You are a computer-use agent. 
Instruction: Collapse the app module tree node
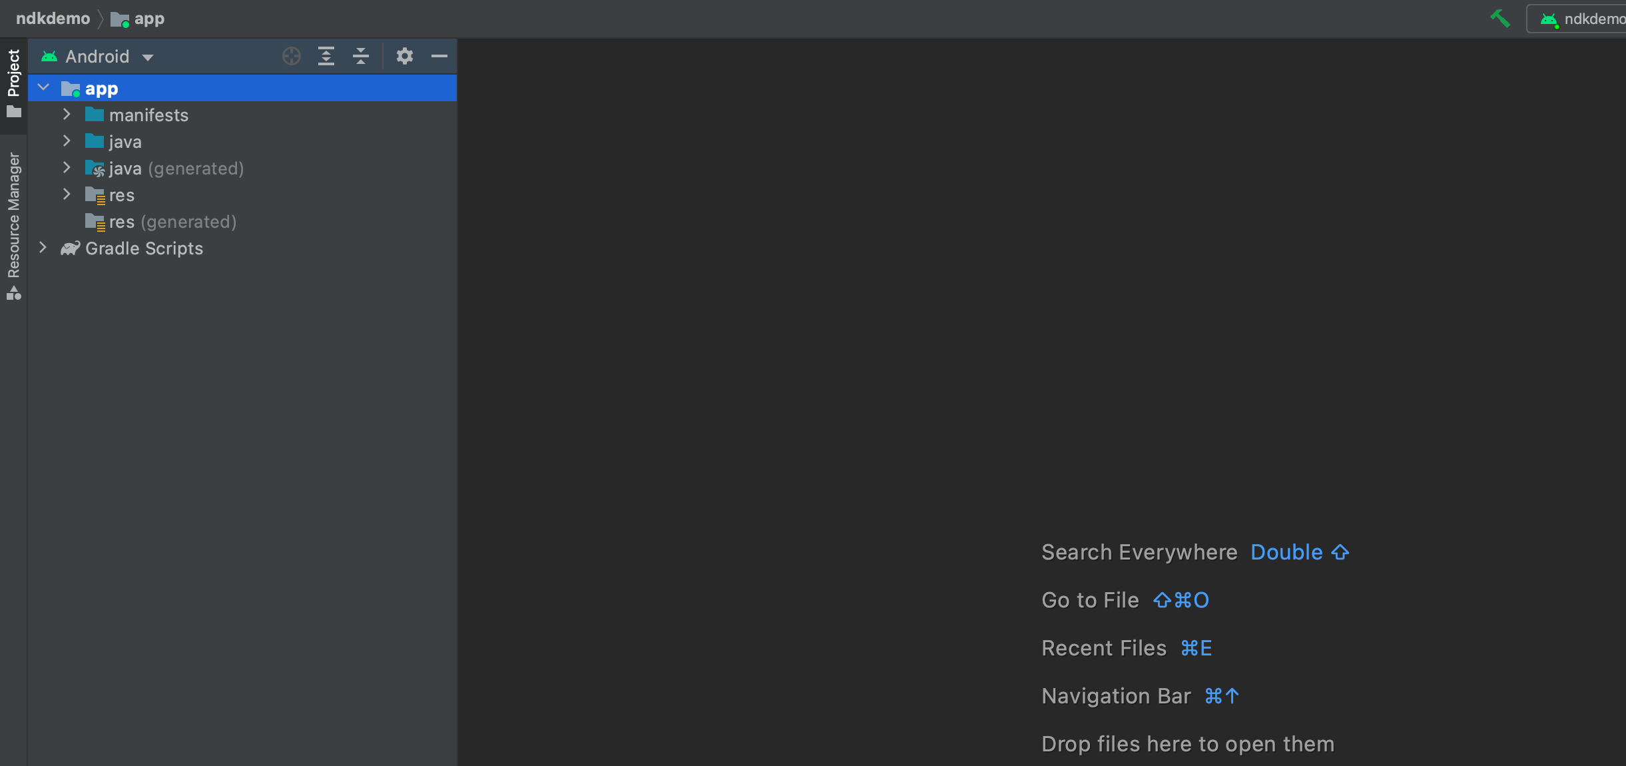[43, 88]
